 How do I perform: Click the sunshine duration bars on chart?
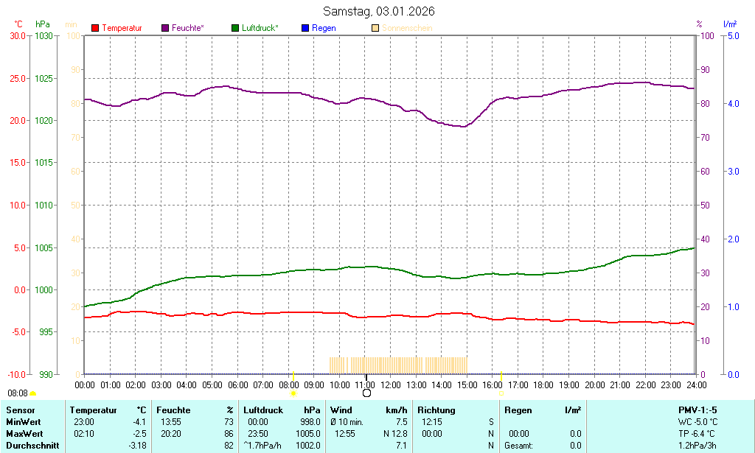click(x=398, y=365)
